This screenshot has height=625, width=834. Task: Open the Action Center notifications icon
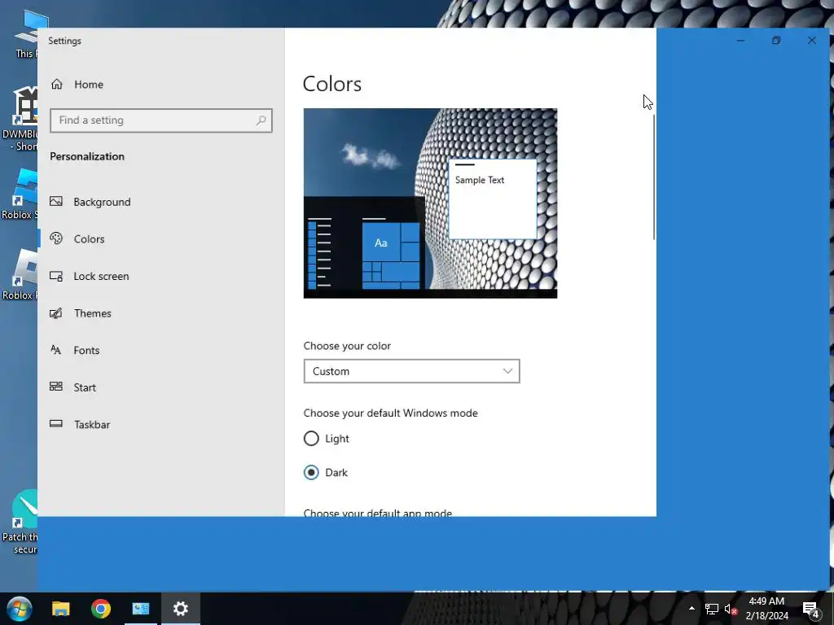[x=810, y=609]
